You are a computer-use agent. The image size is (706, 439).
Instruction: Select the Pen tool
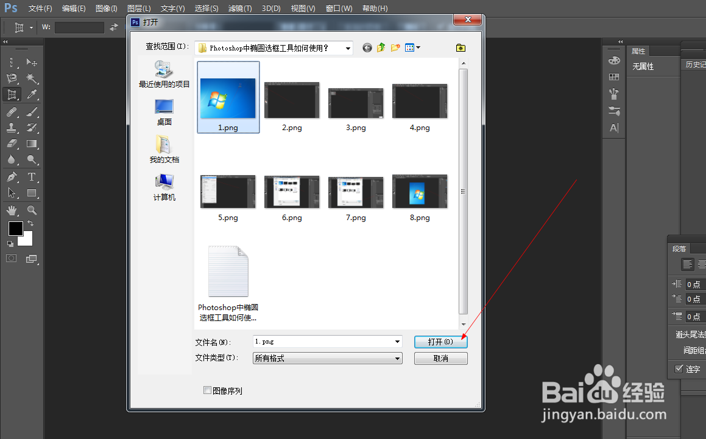click(x=12, y=176)
